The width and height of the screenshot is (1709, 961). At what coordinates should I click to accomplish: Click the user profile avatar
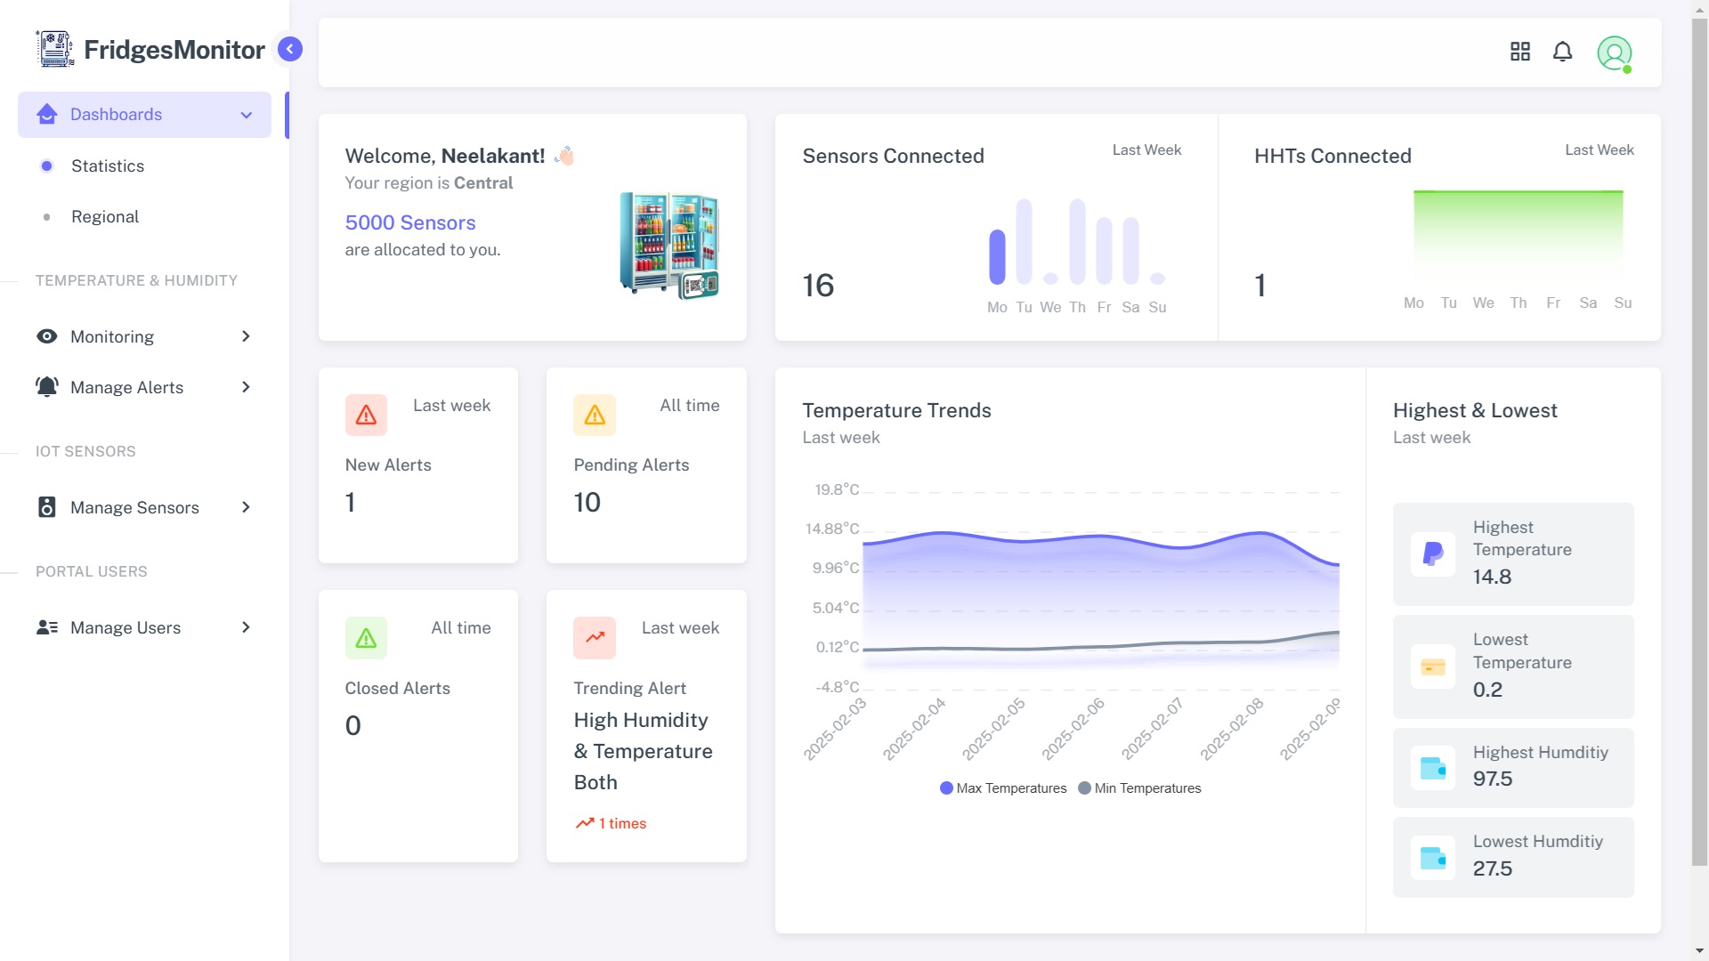click(x=1614, y=53)
